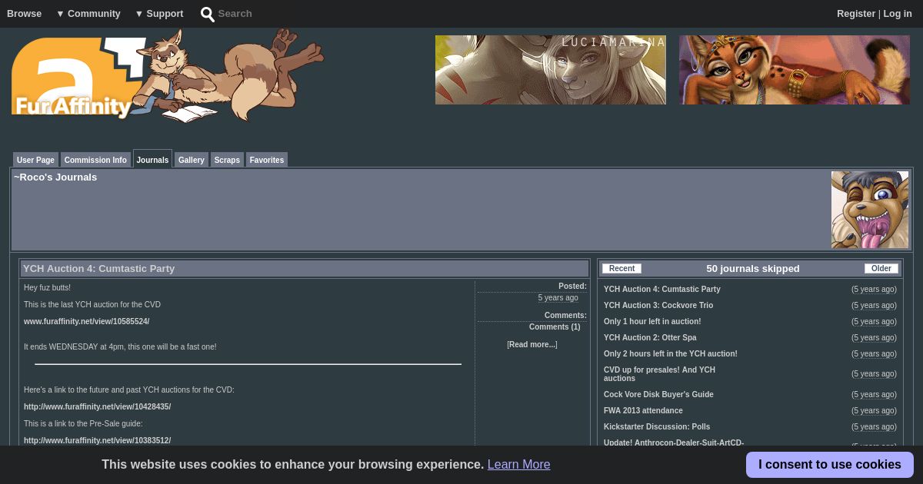Image resolution: width=923 pixels, height=484 pixels.
Task: Expand the Support dropdown menu
Action: coord(159,14)
